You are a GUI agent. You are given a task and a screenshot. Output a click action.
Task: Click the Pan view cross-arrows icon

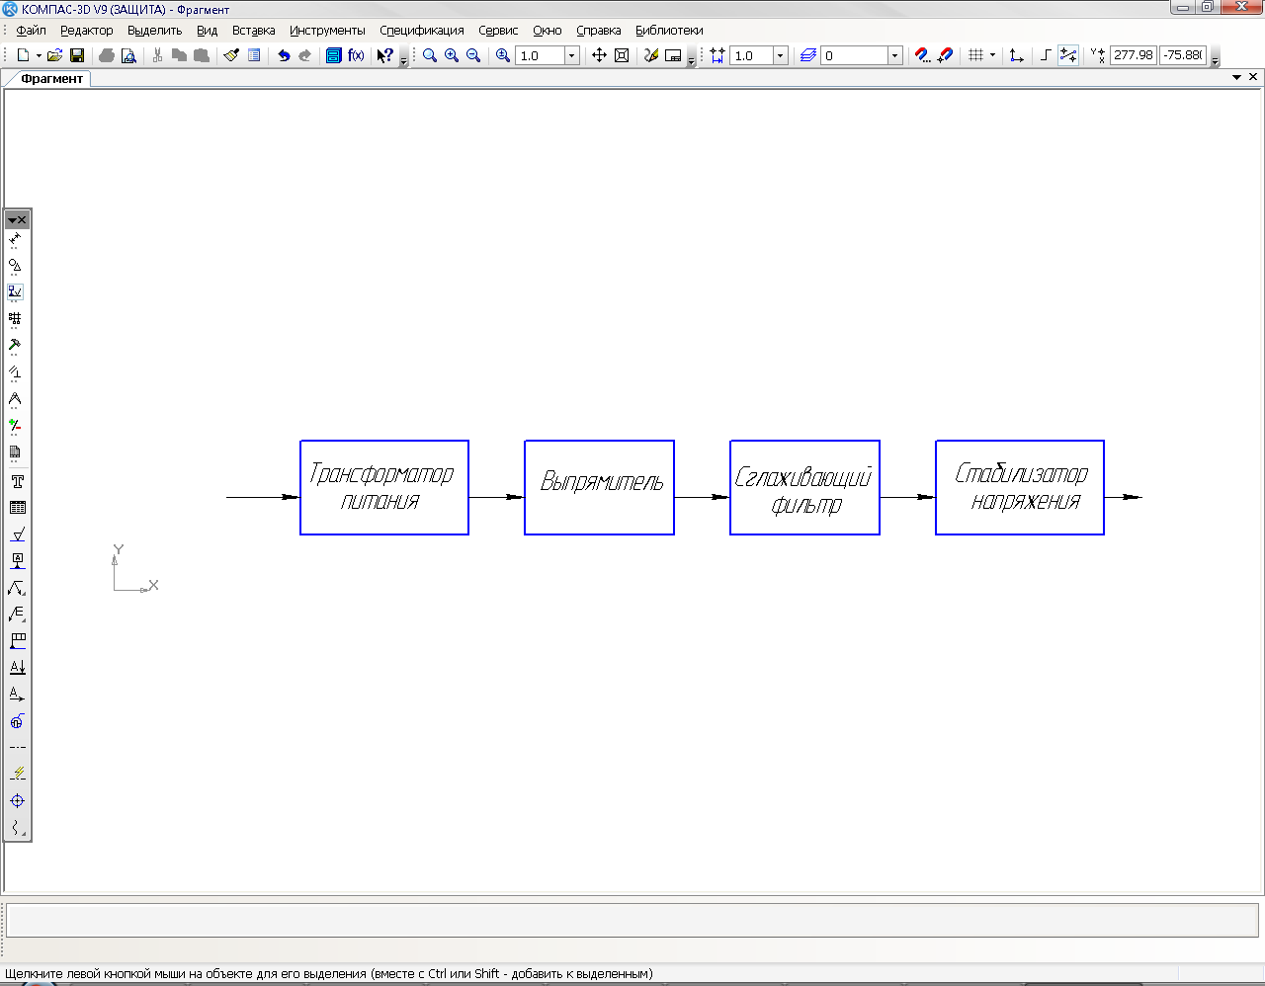599,55
